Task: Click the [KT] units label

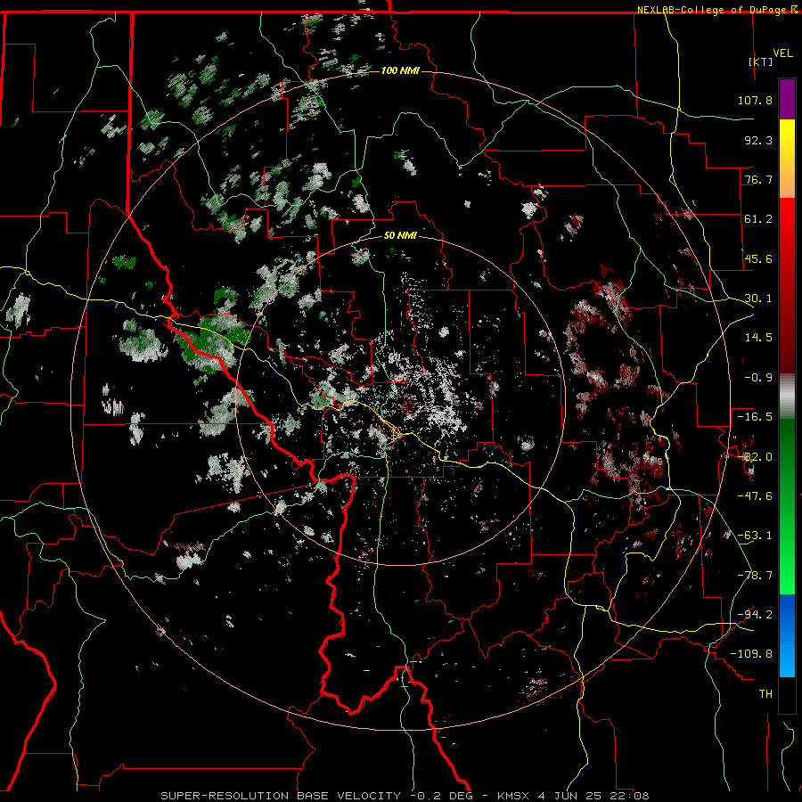Action: (x=761, y=61)
